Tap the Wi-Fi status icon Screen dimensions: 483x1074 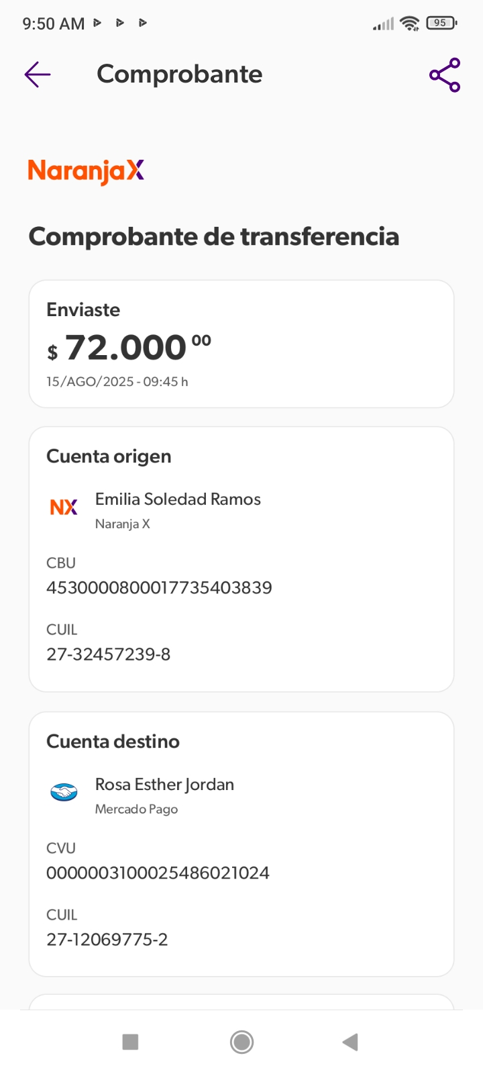(409, 23)
